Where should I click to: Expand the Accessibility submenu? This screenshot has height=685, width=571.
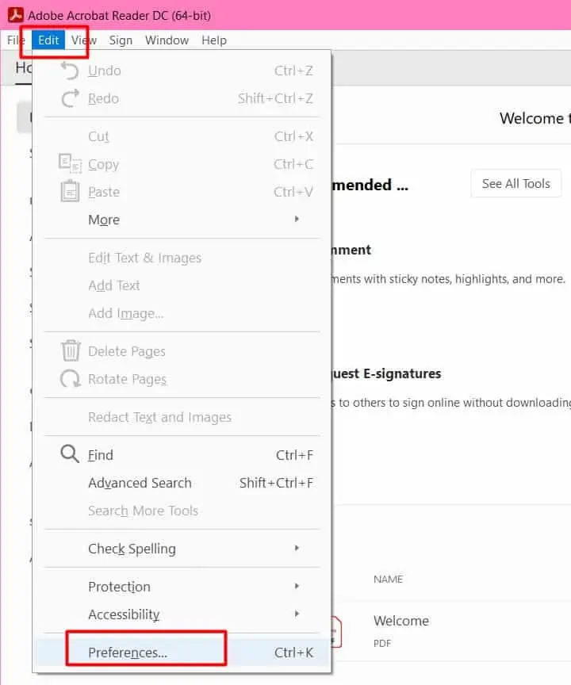124,614
